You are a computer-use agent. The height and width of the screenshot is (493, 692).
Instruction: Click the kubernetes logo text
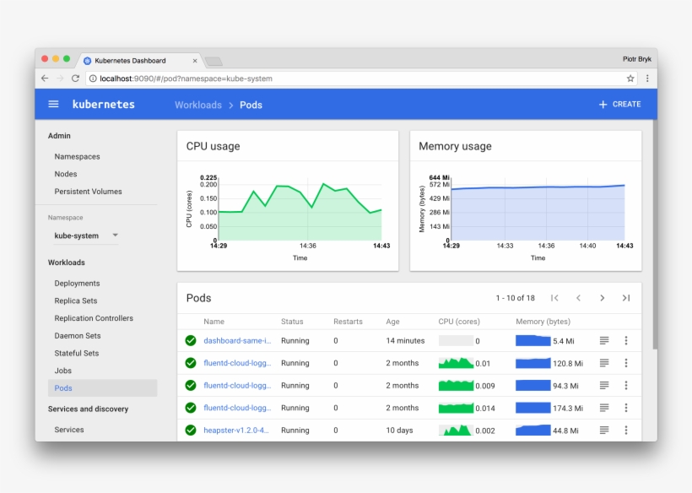104,105
